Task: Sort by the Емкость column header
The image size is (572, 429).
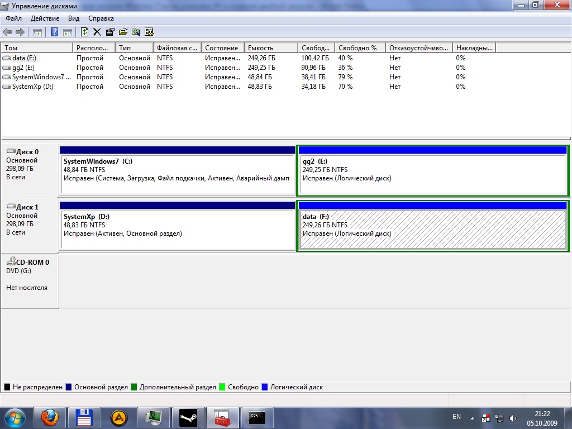Action: [271, 48]
